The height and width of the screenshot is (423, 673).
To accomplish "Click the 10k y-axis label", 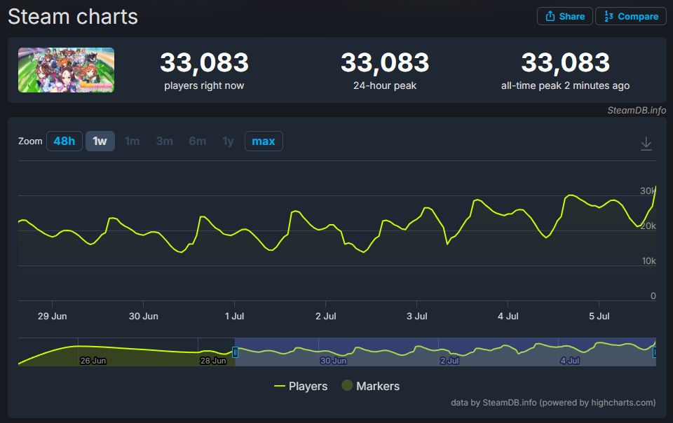I will click(648, 261).
